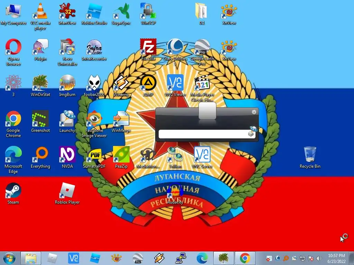
Task: Select the folder named 0.1
Action: [x=202, y=14]
